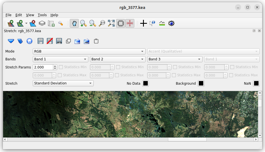Expand the Band 2 dropdown
Image resolution: width=265 pixels, height=152 pixels.
pos(117,59)
